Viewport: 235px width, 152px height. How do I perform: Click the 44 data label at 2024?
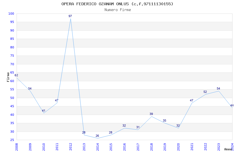(x=232, y=105)
